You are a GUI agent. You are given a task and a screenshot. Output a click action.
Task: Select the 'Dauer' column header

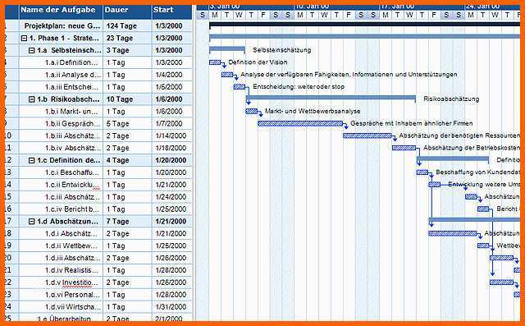coord(127,10)
